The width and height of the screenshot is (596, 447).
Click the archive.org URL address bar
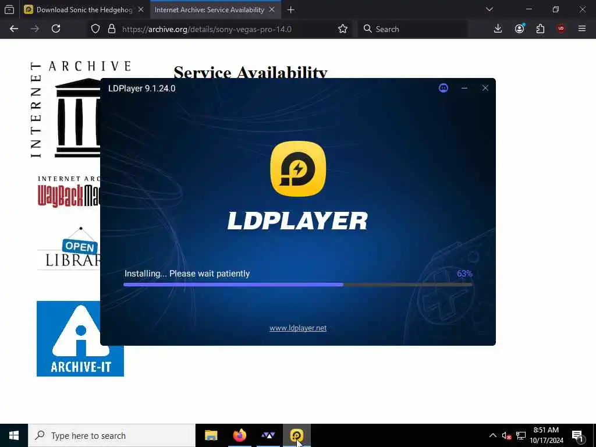tap(207, 29)
